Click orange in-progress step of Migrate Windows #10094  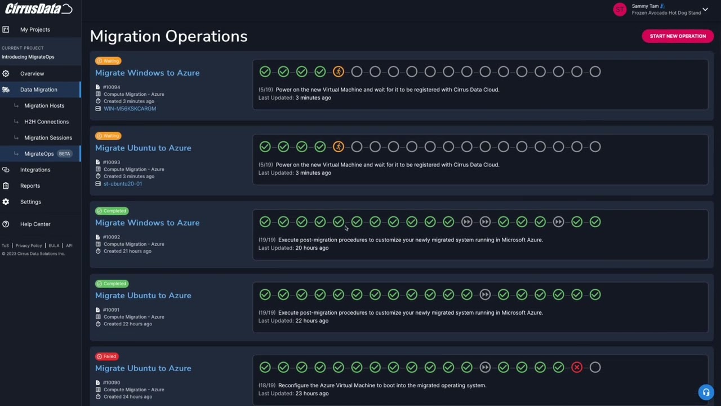click(339, 72)
